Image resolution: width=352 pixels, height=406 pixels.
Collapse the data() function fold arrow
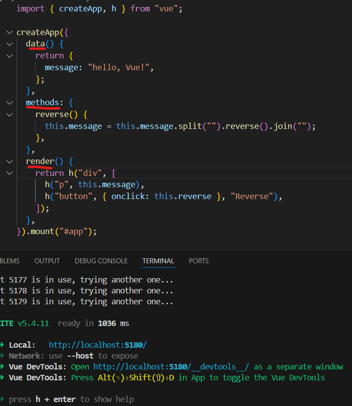click(9, 44)
